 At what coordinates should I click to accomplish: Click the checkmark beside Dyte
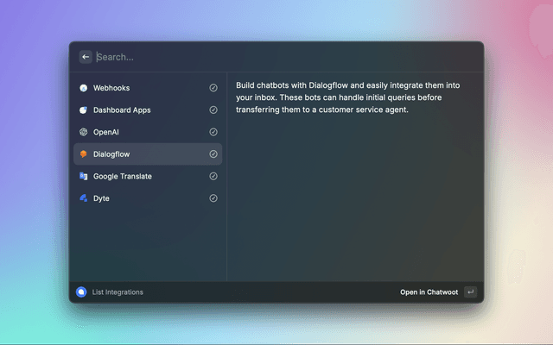coord(213,198)
